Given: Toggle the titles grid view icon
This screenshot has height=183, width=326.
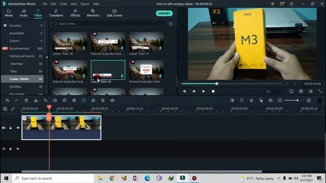Looking at the screenshot, I should pos(171,24).
